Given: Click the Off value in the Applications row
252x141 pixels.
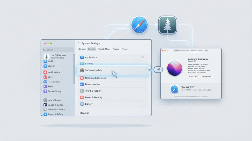Looking at the screenshot, I should tap(142, 57).
